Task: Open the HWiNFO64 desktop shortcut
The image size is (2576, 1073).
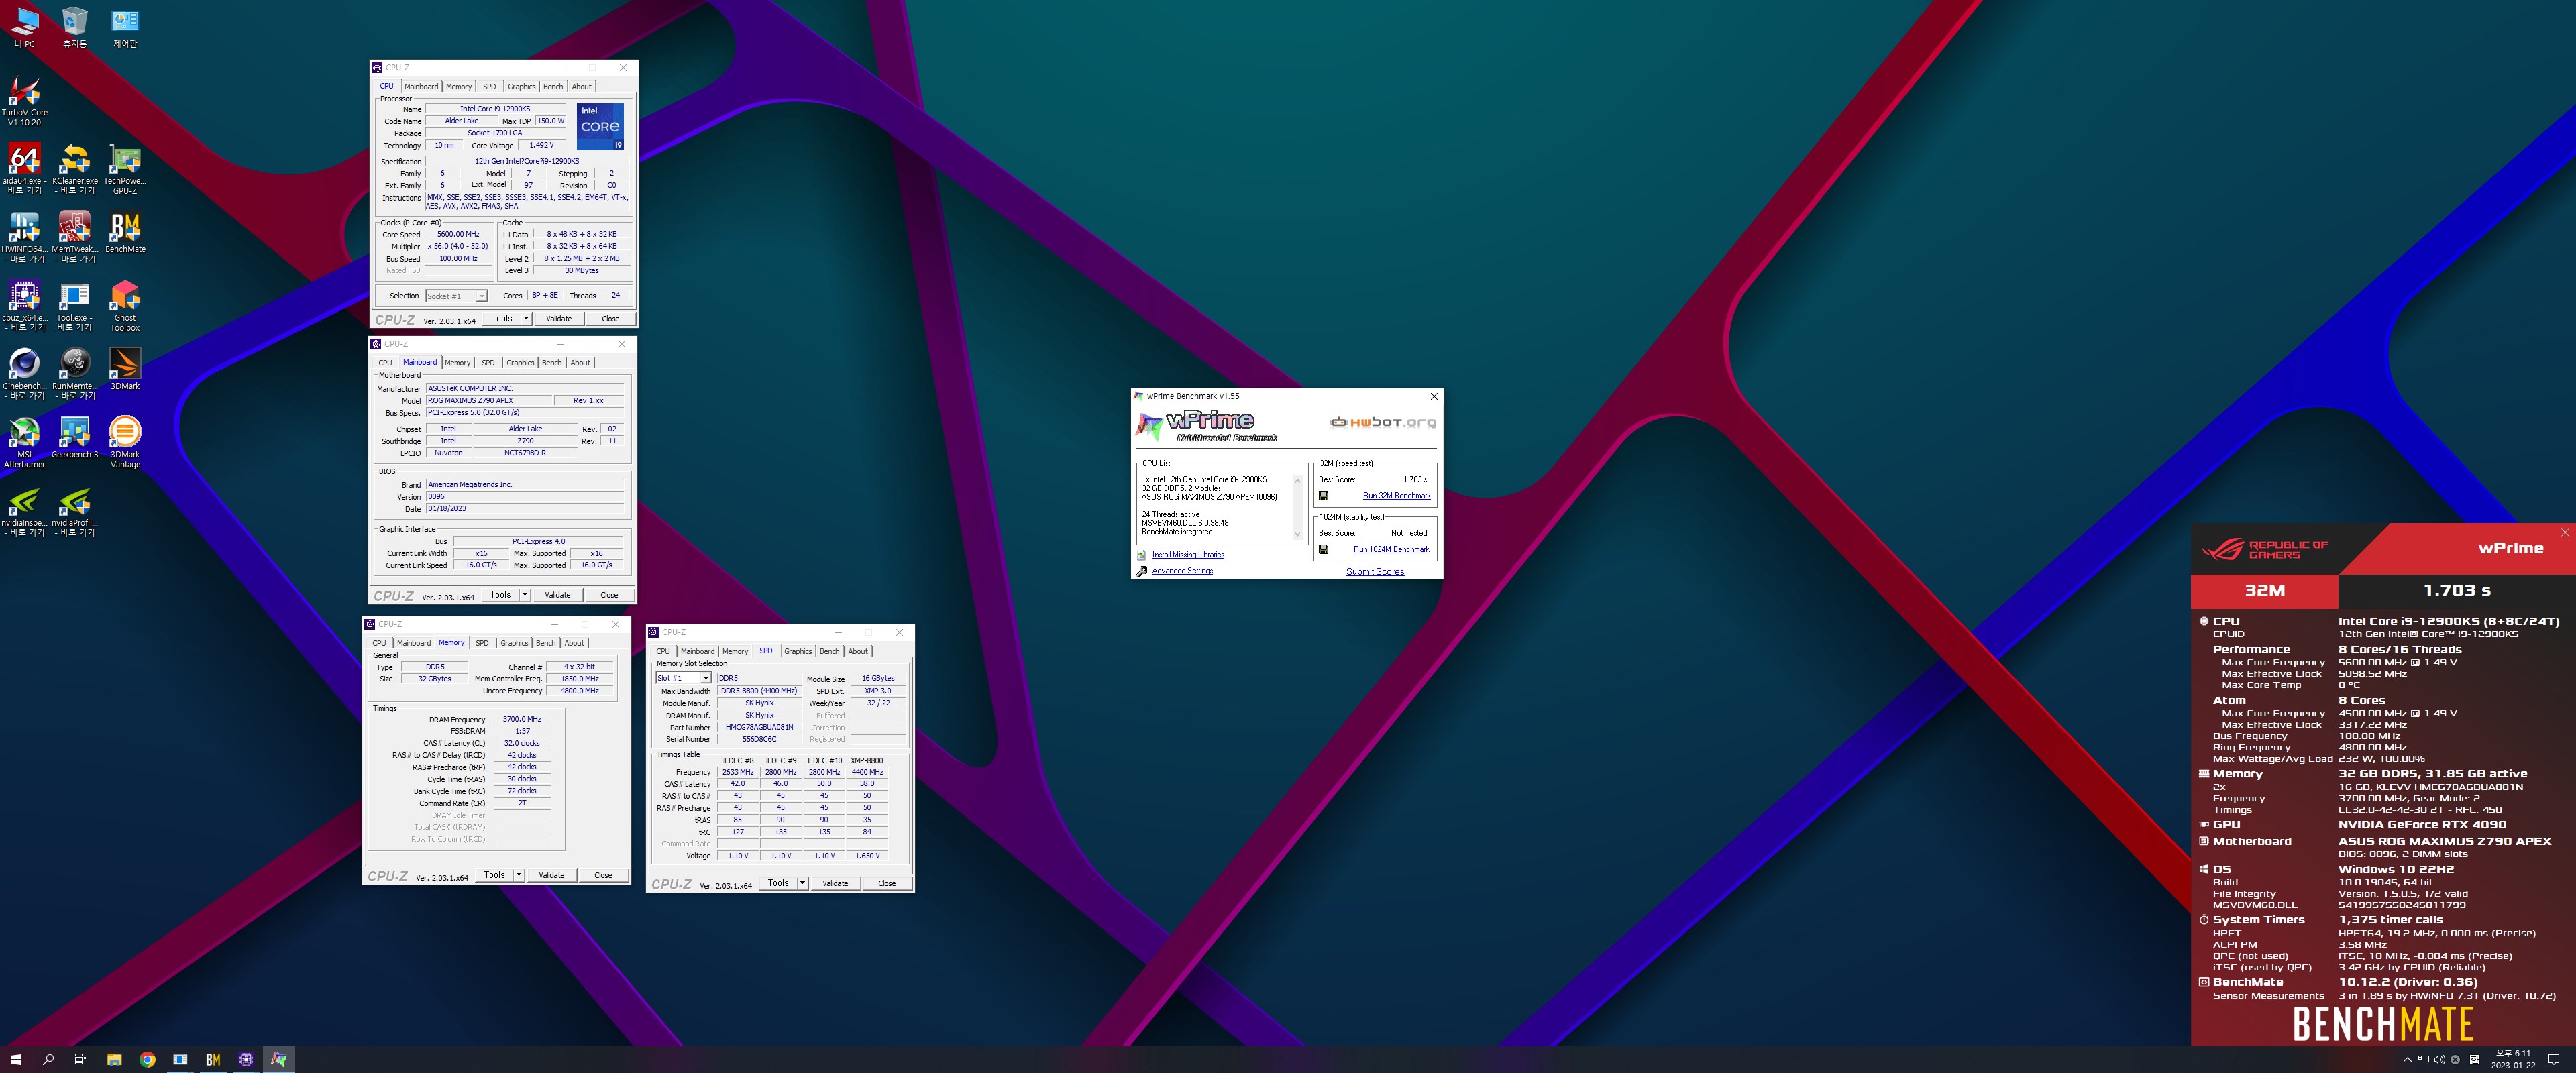Action: pyautogui.click(x=24, y=236)
